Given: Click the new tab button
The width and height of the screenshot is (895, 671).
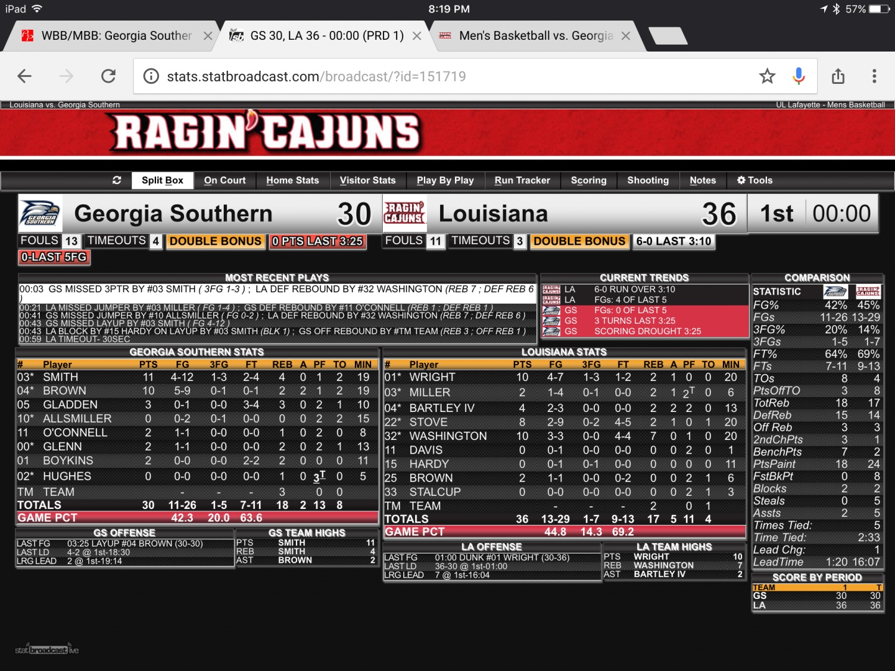Looking at the screenshot, I should pos(668,36).
